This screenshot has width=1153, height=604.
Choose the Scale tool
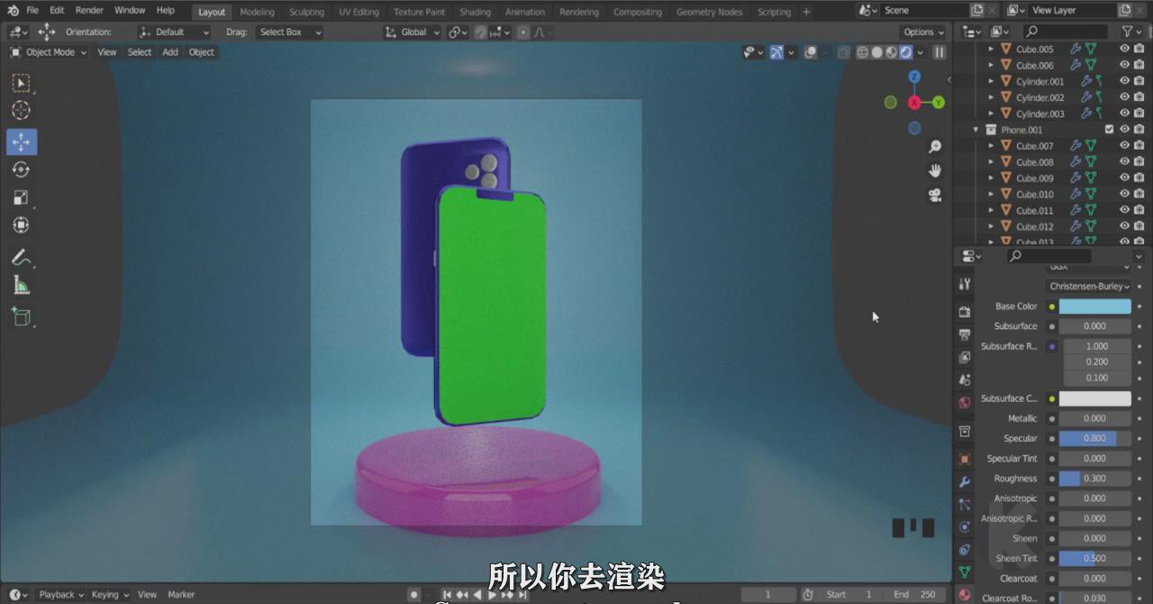coord(21,198)
